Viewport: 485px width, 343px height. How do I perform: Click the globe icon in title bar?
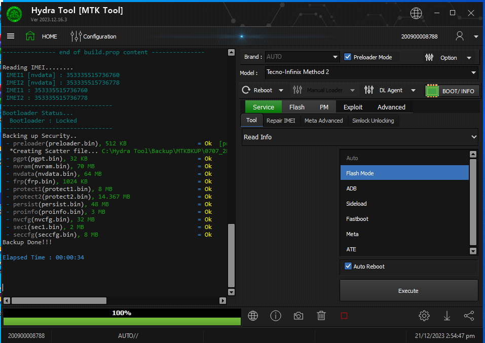point(416,13)
